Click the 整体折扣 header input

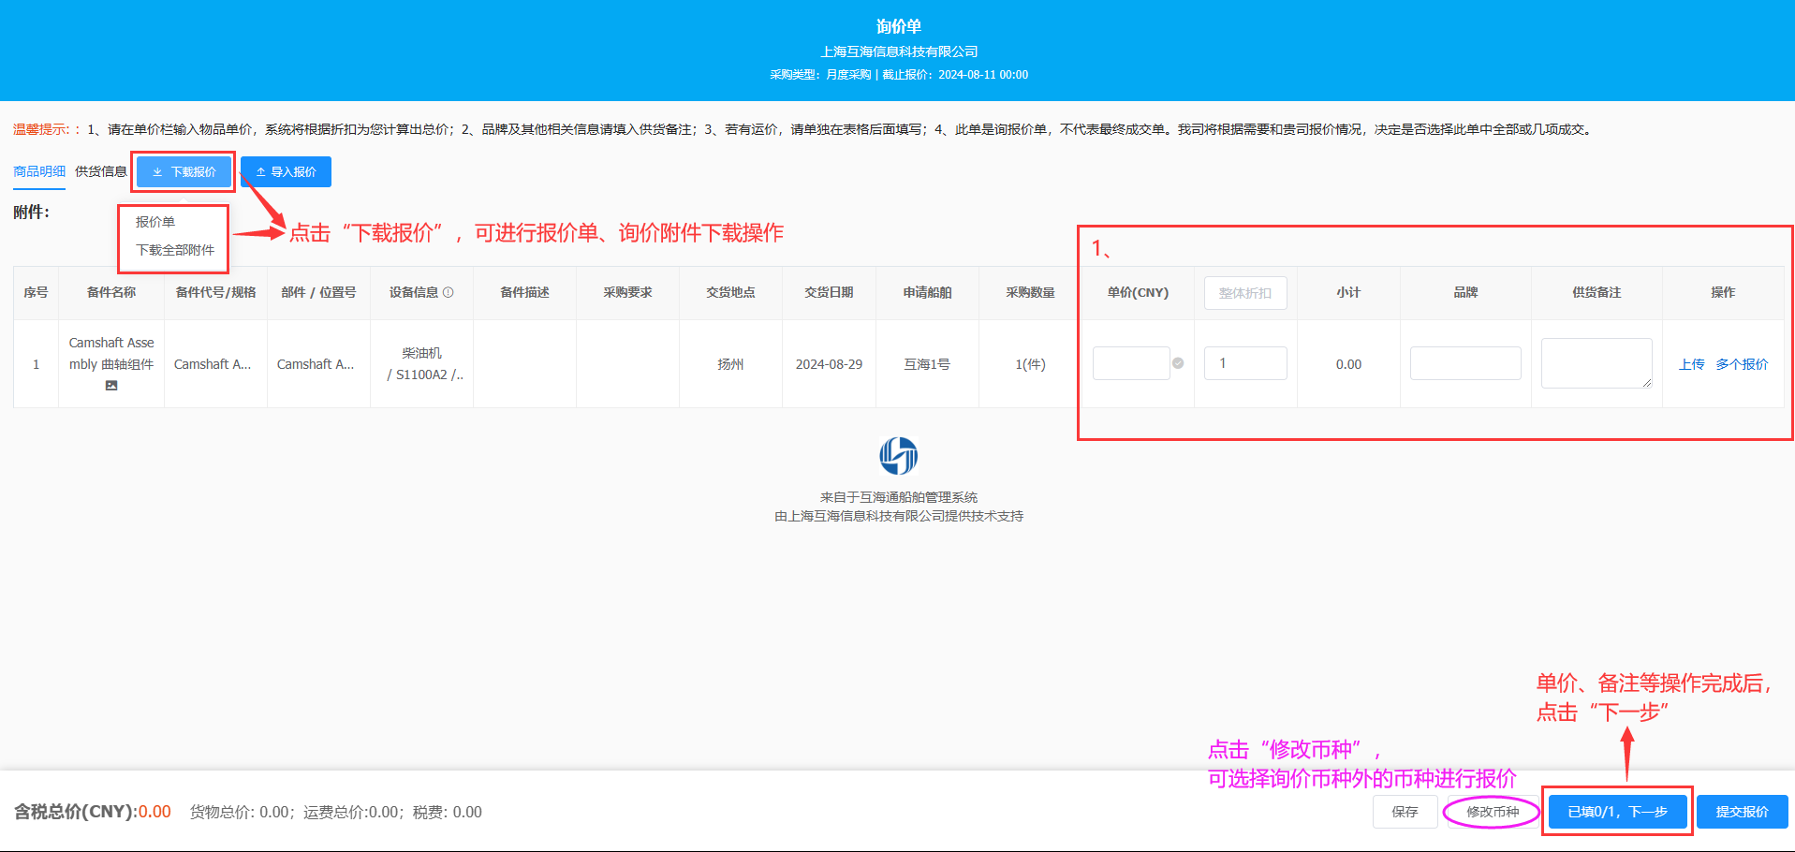1245,293
